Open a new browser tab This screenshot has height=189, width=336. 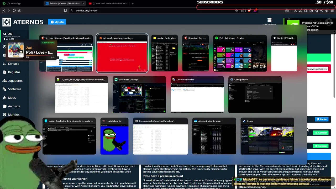point(133,3)
